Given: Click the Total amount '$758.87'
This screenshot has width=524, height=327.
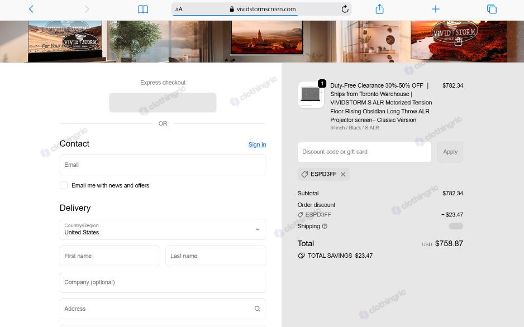Looking at the screenshot, I should [449, 244].
